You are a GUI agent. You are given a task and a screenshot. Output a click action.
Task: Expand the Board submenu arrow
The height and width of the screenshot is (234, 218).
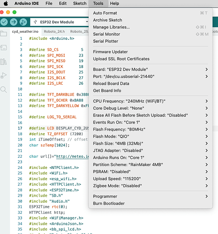point(207,69)
